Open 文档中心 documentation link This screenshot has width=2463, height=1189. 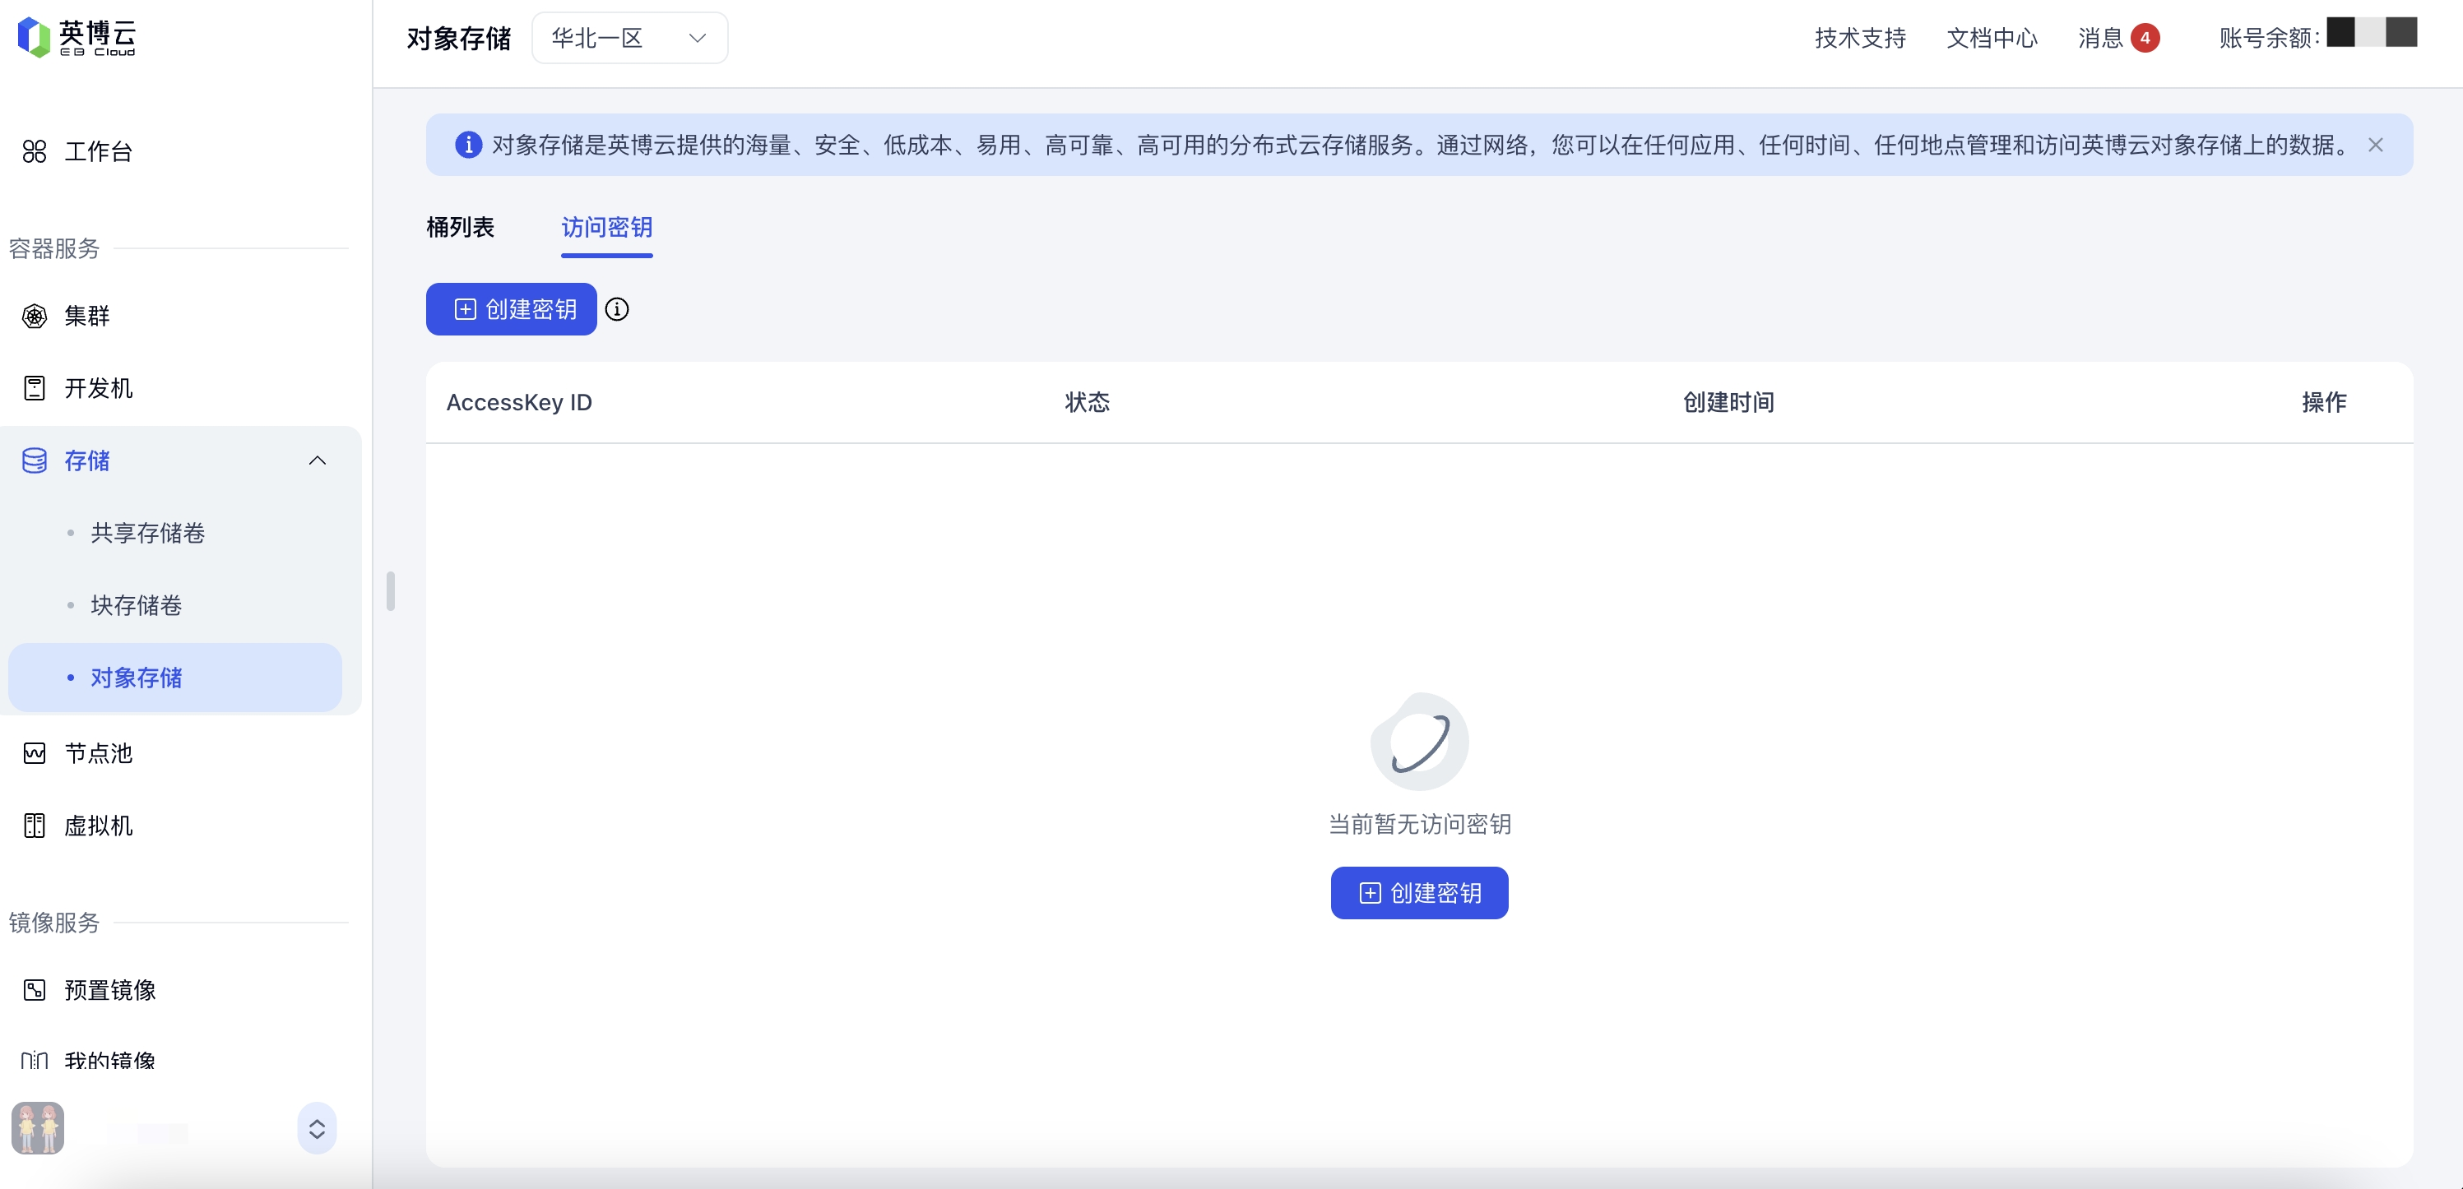point(1992,38)
